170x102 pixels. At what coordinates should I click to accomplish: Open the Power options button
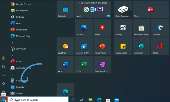3,92
